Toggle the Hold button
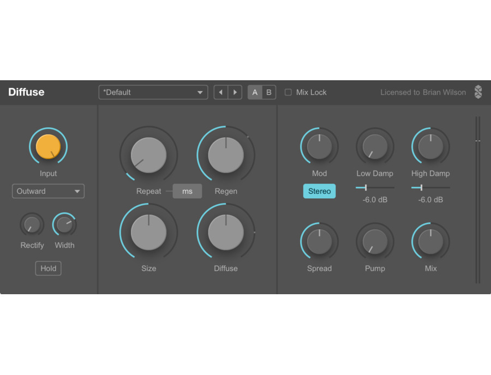Image resolution: width=491 pixels, height=375 pixels. (48, 269)
